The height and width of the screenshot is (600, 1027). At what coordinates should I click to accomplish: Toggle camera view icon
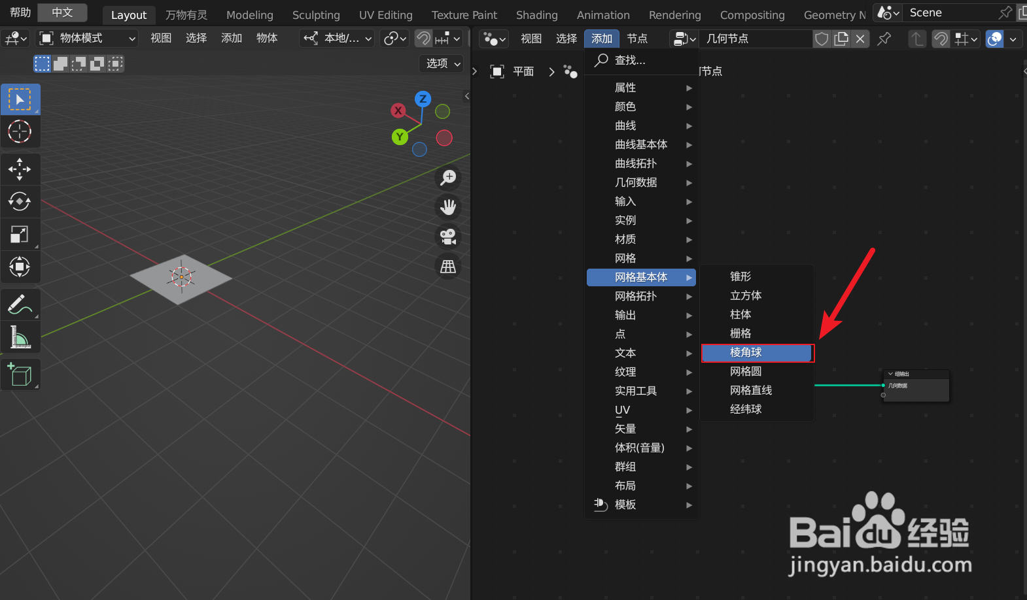click(x=448, y=237)
